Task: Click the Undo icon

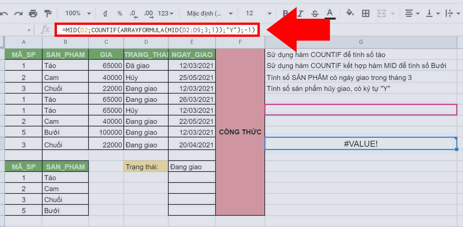Action: click(5, 13)
